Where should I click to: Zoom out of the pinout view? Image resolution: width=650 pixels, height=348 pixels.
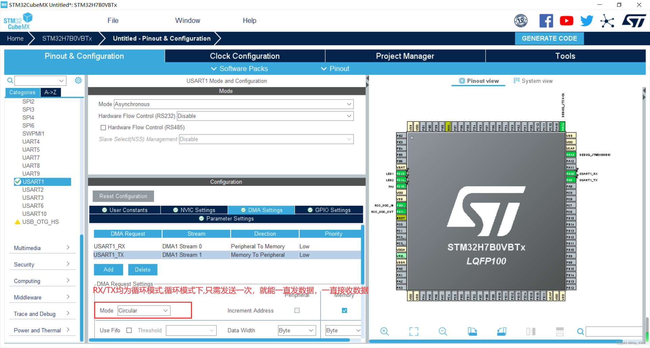point(442,331)
